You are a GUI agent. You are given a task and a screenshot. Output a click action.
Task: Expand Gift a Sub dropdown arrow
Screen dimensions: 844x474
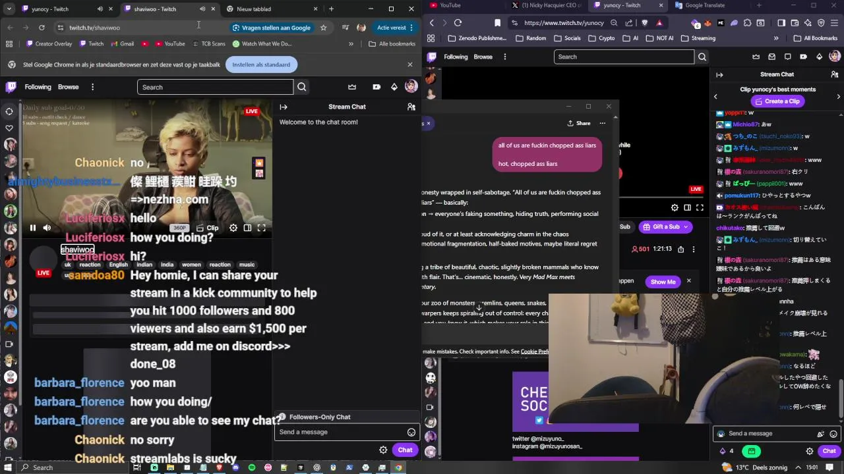[686, 226]
